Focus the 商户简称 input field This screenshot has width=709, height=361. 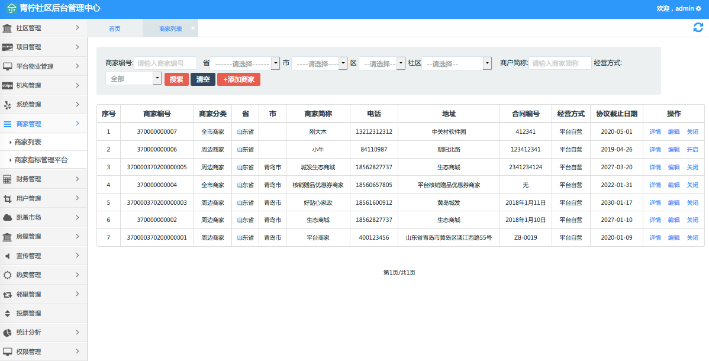pyautogui.click(x=560, y=63)
